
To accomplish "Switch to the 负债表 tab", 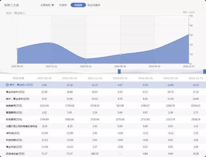I will click(x=63, y=5).
